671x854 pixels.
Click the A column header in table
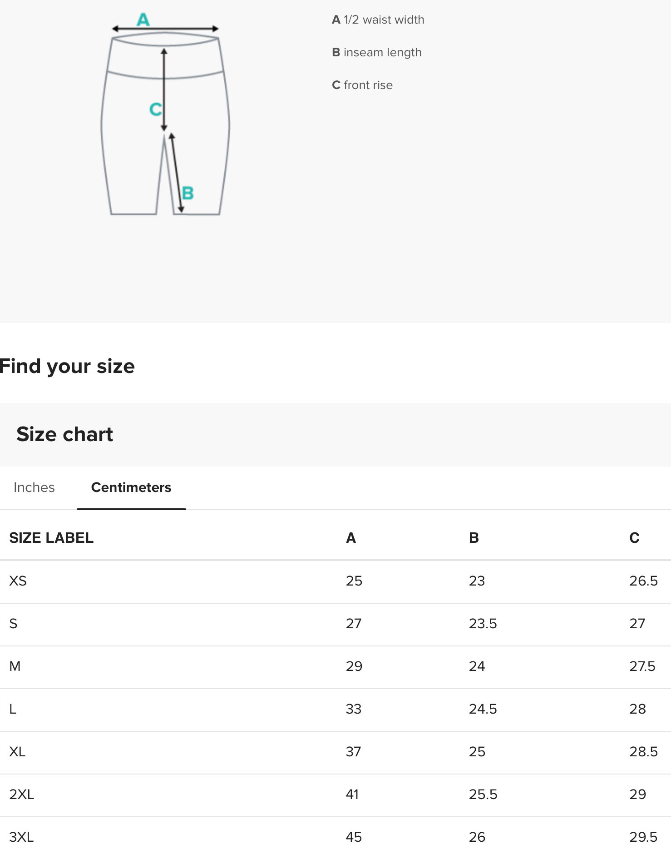point(351,538)
